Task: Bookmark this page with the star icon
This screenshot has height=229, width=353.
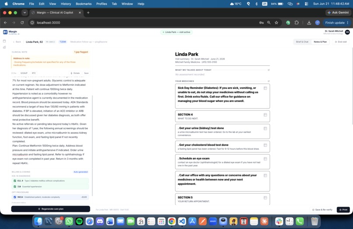Action: [x=276, y=22]
